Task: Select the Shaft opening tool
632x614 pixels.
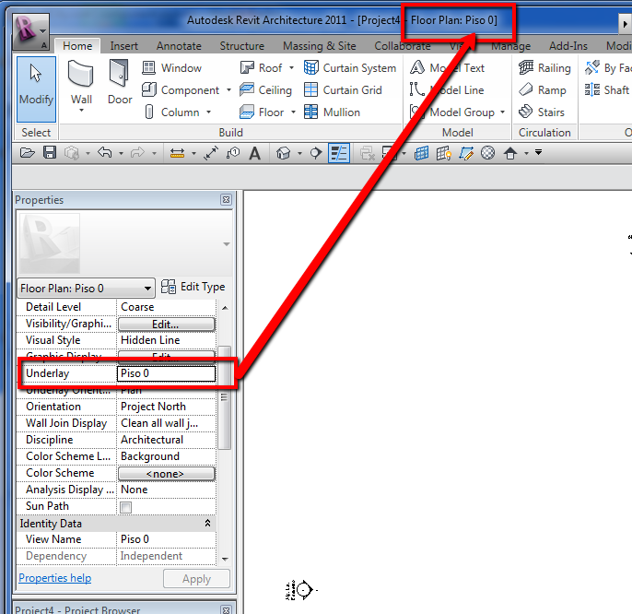Action: point(607,90)
